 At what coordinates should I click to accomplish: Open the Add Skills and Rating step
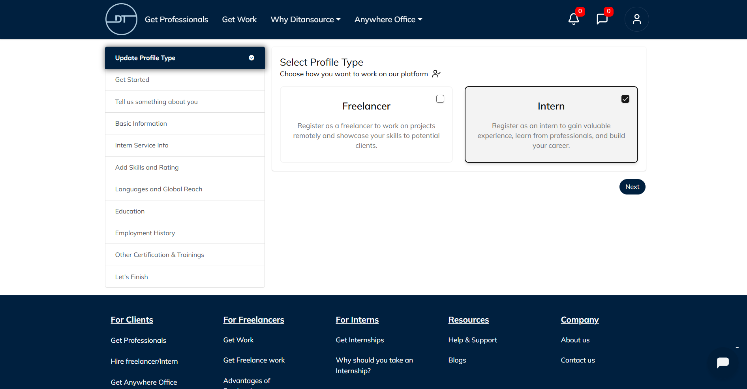coord(185,167)
